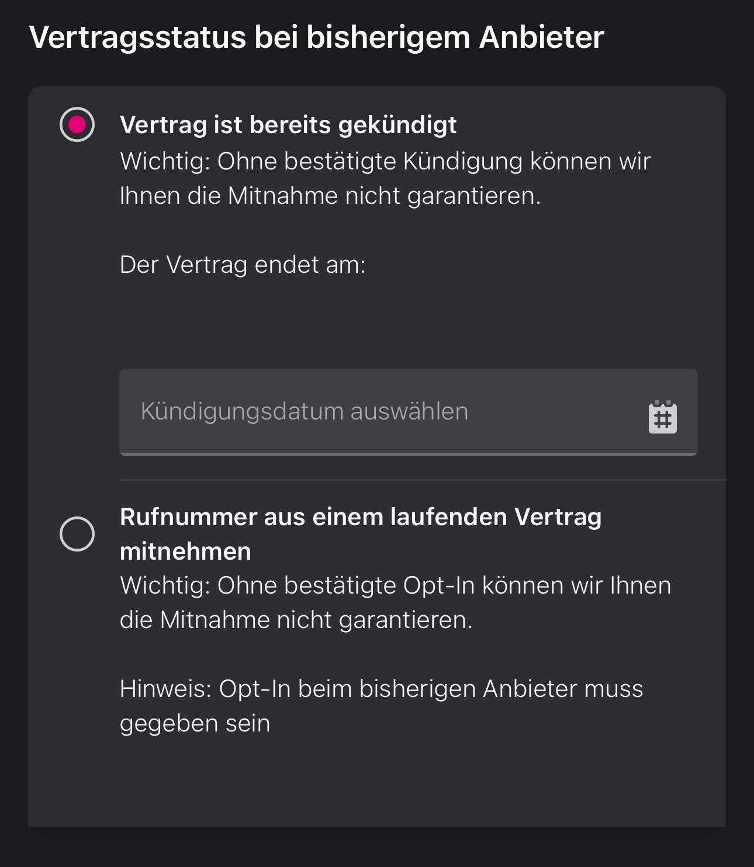Open the calendar date picker icon

pyautogui.click(x=662, y=417)
